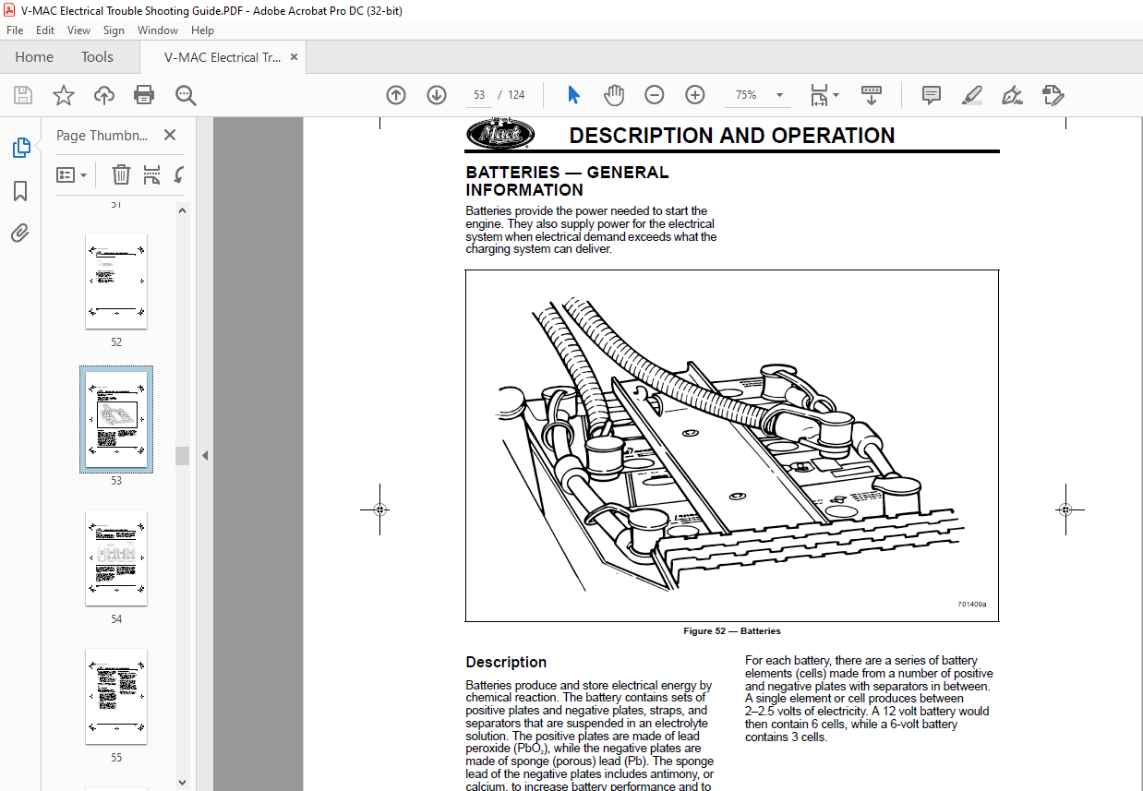Image resolution: width=1143 pixels, height=791 pixels.
Task: Click the page insert/split icon in thumbnails toolbar
Action: [x=152, y=174]
